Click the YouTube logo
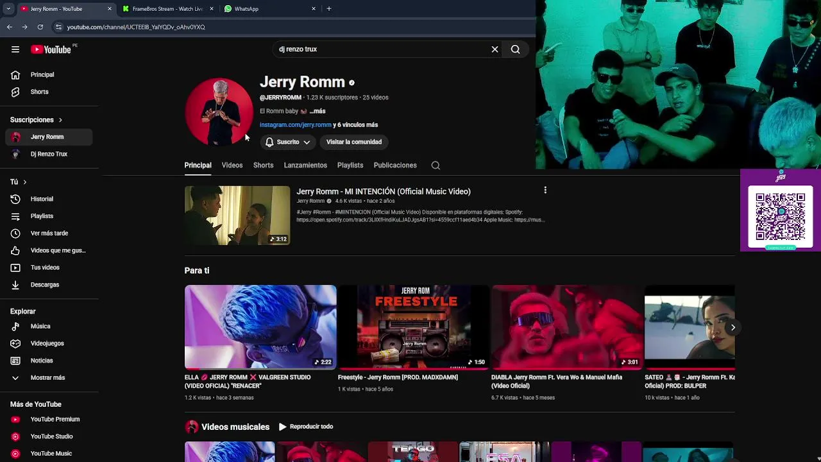 coord(51,49)
